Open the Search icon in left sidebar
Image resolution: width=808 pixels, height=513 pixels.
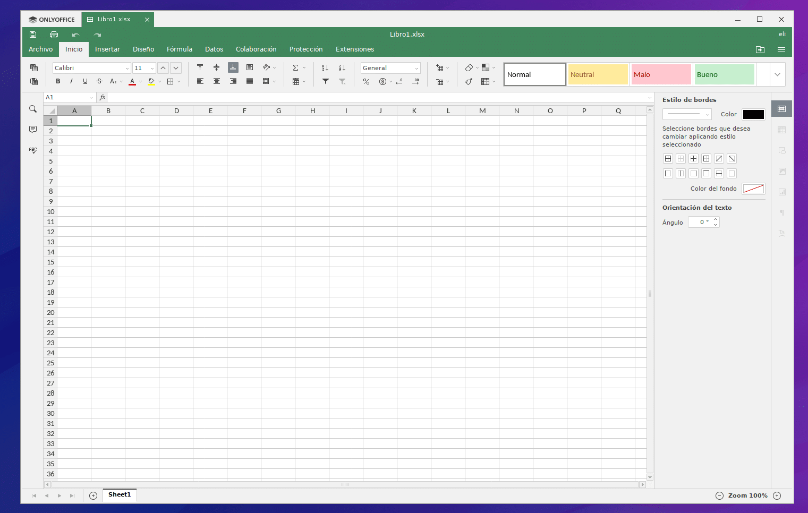click(33, 109)
